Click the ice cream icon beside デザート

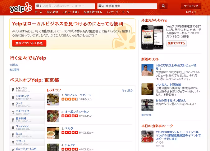pyautogui.click(x=13, y=142)
